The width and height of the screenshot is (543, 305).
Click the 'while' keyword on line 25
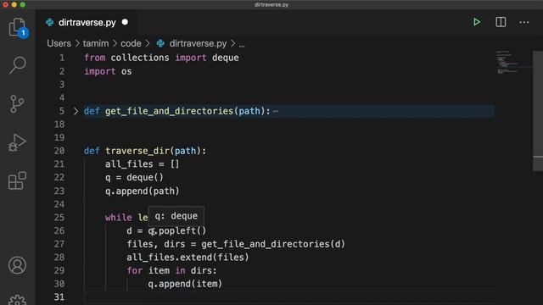[119, 218]
